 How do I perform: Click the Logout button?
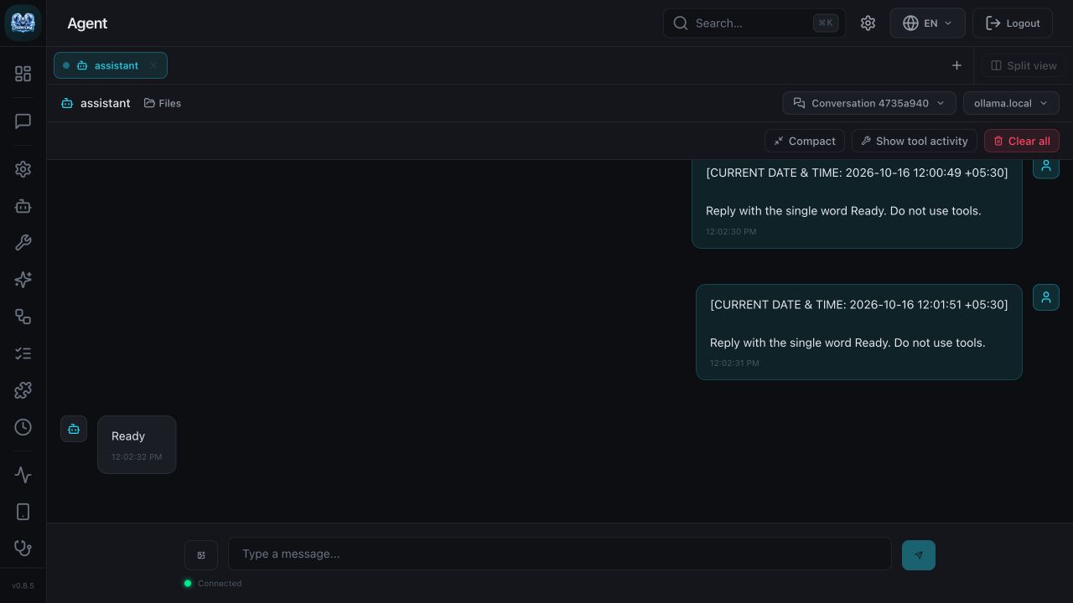[x=1013, y=23]
